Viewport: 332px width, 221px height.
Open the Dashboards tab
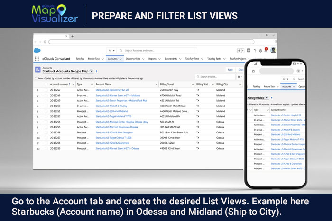click(x=171, y=59)
